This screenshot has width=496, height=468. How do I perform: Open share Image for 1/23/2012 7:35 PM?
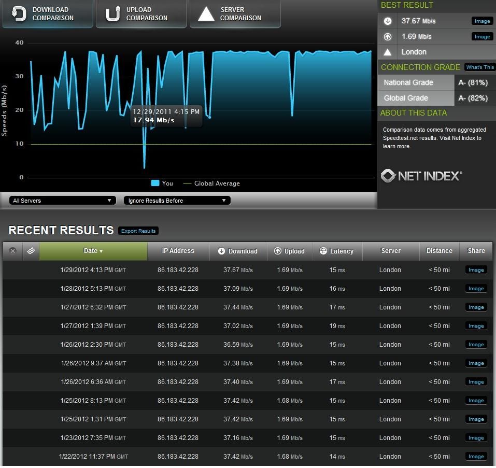[476, 438]
